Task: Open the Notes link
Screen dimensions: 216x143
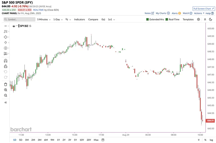Action: pos(149,13)
